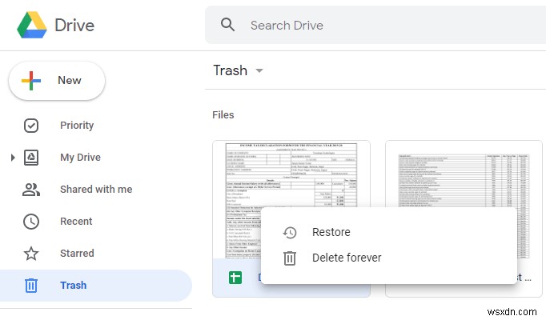
Task: Open the Trash header dropdown arrow
Action: (x=259, y=70)
